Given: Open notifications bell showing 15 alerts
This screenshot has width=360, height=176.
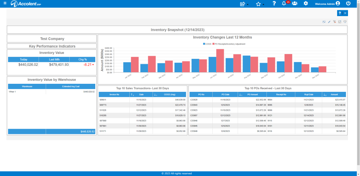Looking at the screenshot, I should (x=284, y=4).
